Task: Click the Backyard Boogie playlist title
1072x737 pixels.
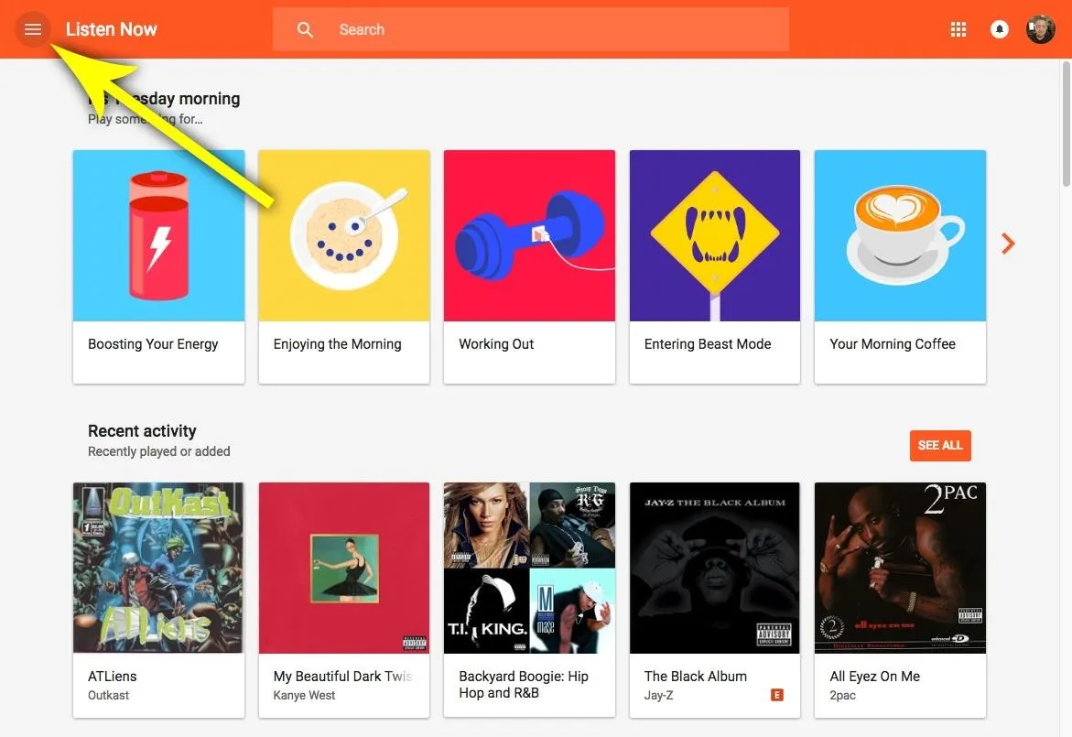Action: tap(524, 685)
